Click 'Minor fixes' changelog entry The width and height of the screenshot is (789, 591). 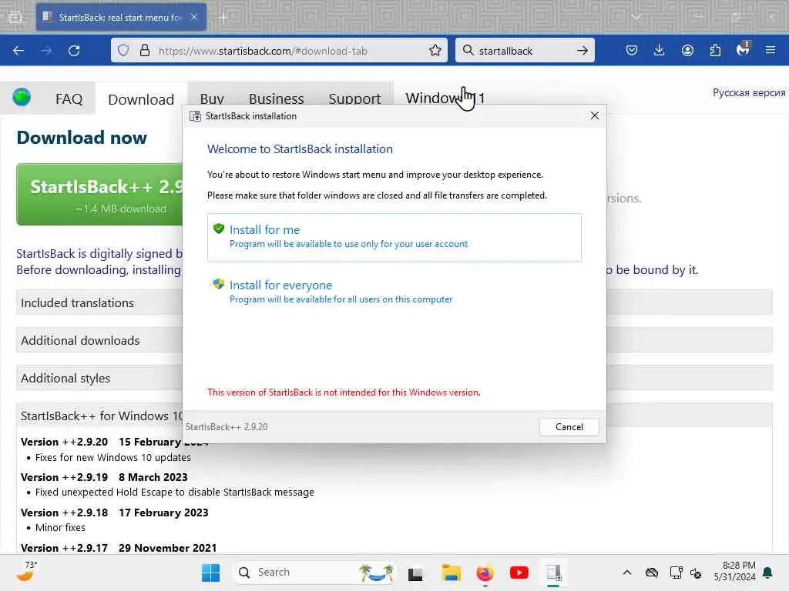click(x=60, y=528)
